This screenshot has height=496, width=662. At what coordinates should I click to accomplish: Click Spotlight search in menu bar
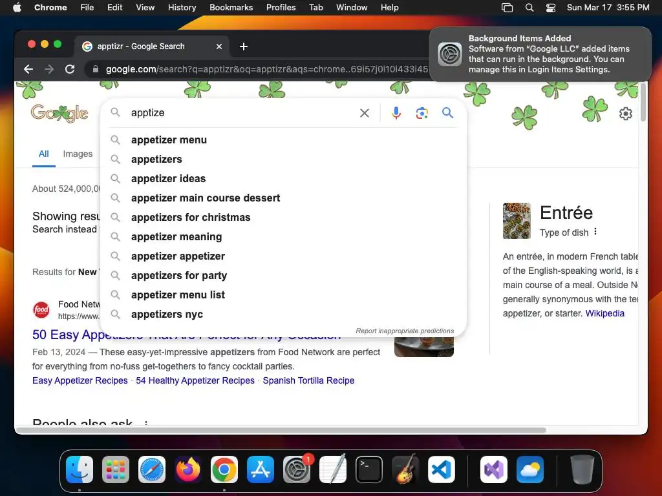point(529,8)
